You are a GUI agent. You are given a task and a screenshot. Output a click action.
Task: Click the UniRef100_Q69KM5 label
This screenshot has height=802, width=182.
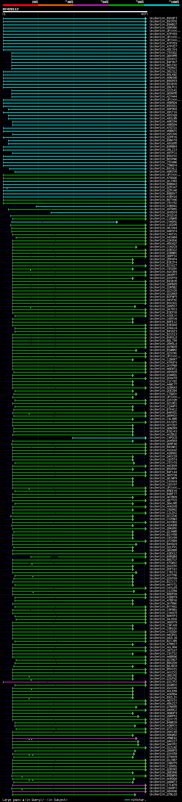163,93
